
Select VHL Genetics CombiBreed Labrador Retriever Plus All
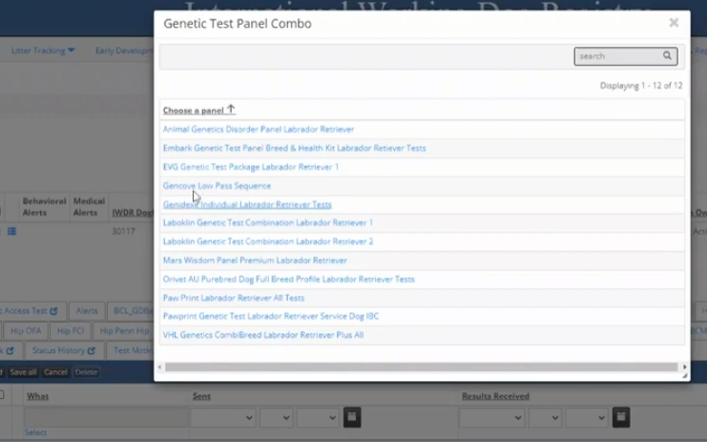pos(263,335)
